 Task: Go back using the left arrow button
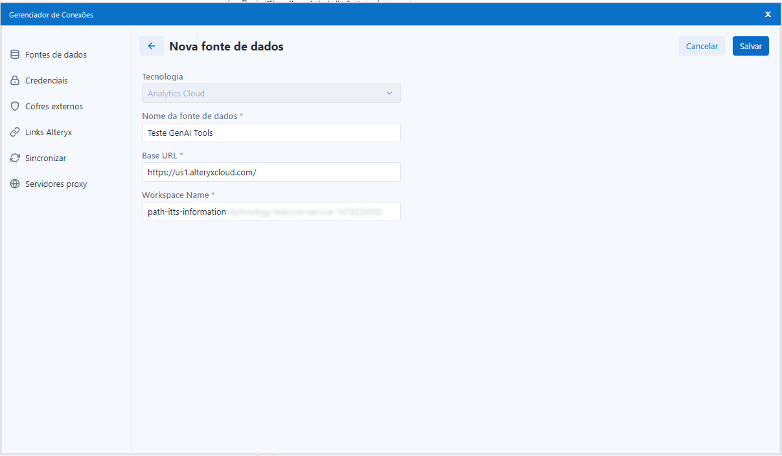tap(152, 46)
